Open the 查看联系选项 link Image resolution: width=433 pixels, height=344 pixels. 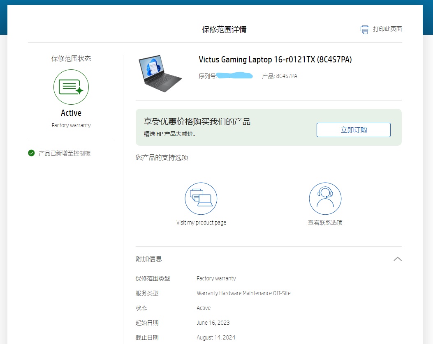coord(325,222)
